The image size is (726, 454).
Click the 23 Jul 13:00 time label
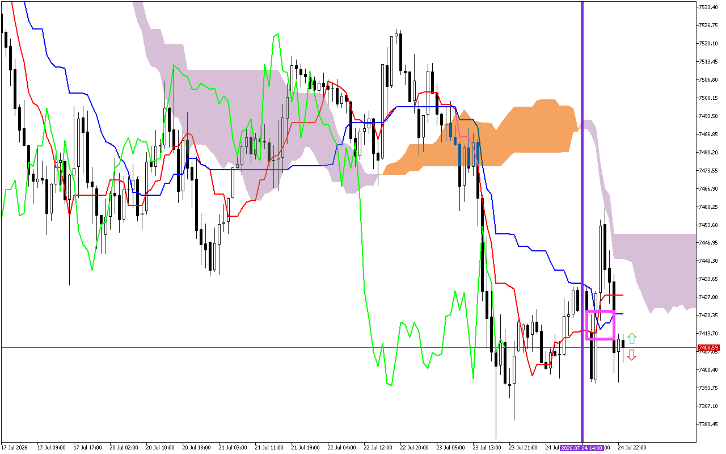click(x=488, y=448)
